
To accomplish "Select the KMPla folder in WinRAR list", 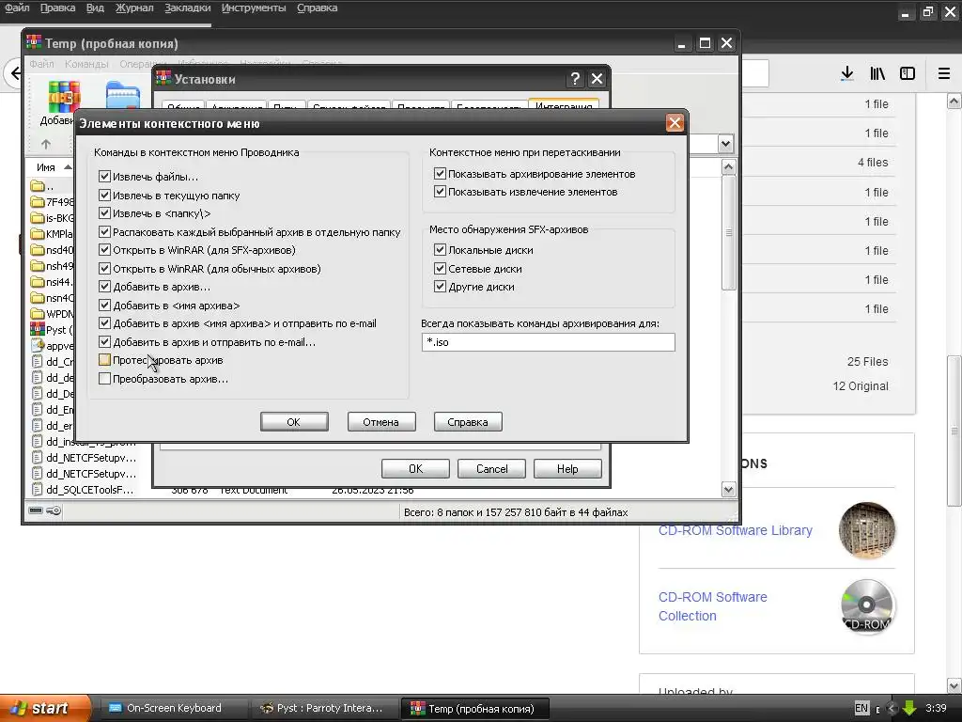I will (x=53, y=234).
